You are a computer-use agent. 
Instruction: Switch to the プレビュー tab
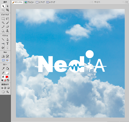[x=29, y=2]
